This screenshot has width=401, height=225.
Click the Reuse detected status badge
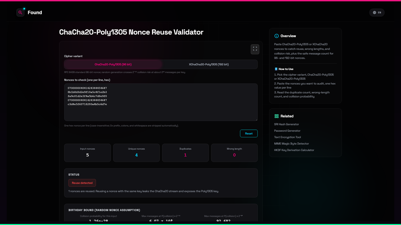point(82,183)
